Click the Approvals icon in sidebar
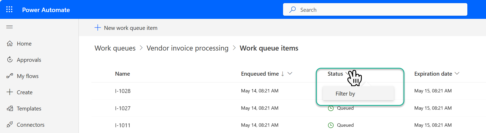The image size is (486, 133). [x=10, y=59]
